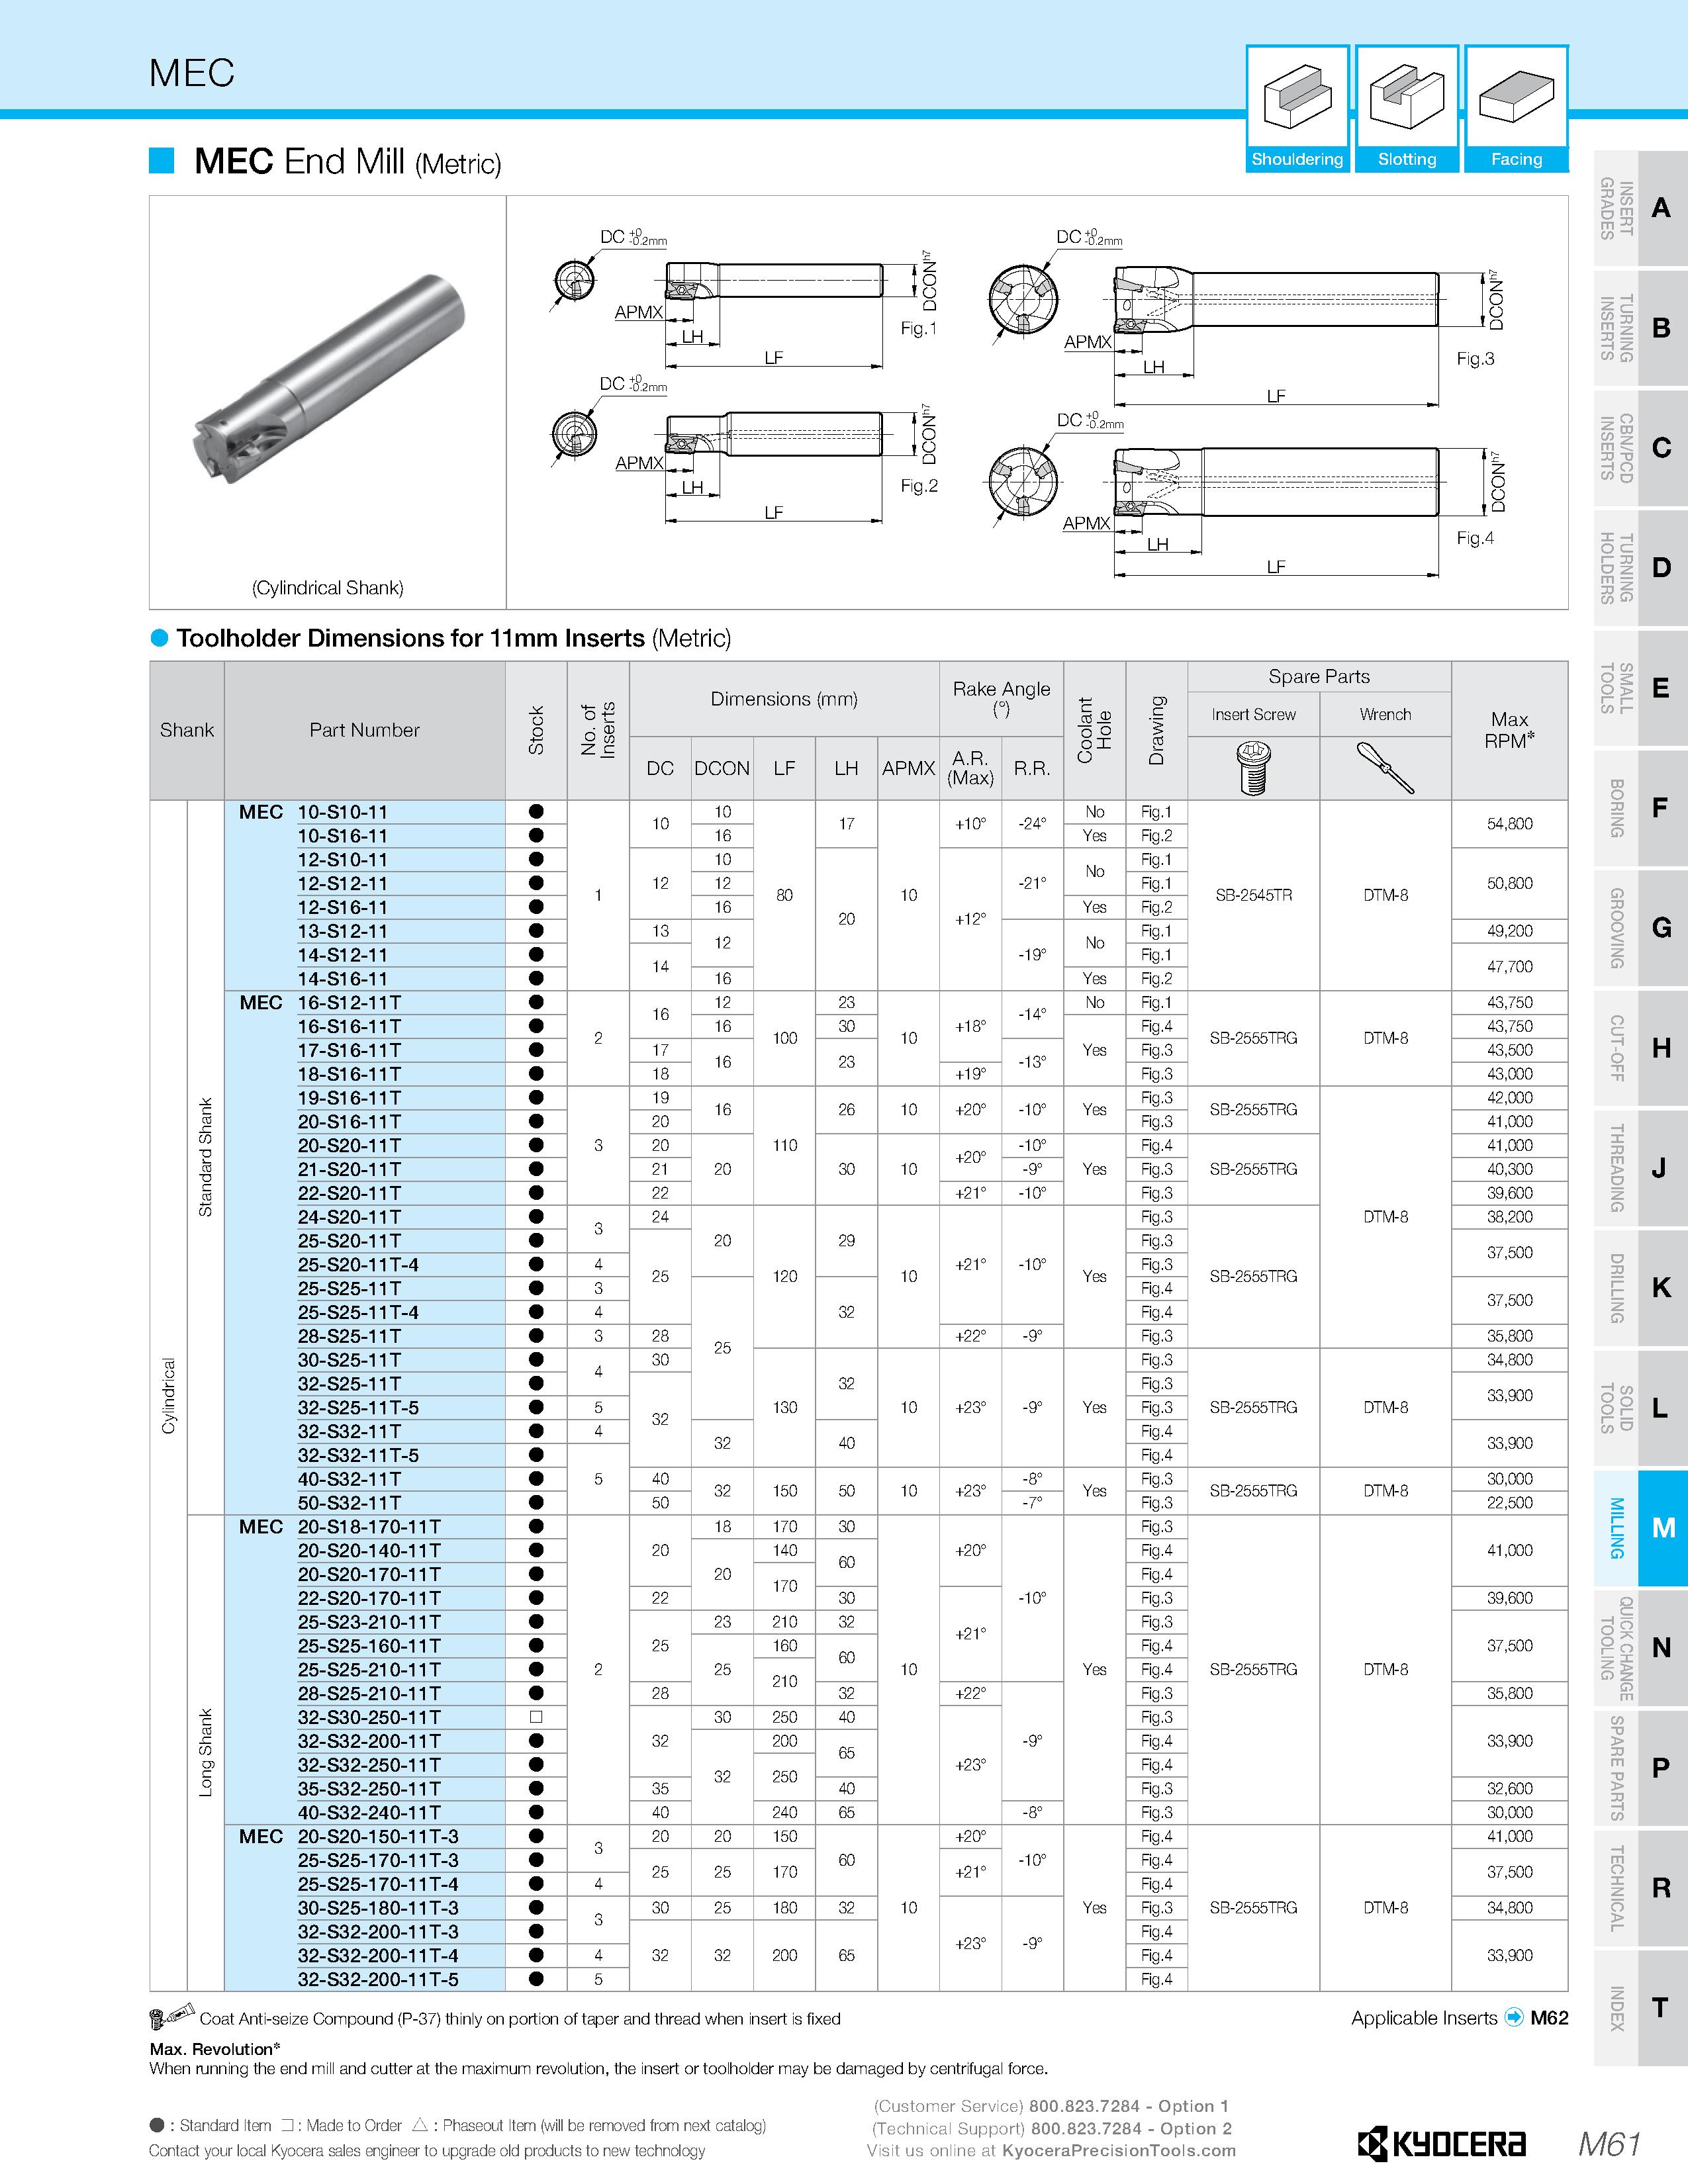Open section D Turning Holders tab
1688x2184 pixels.
pos(1640,568)
